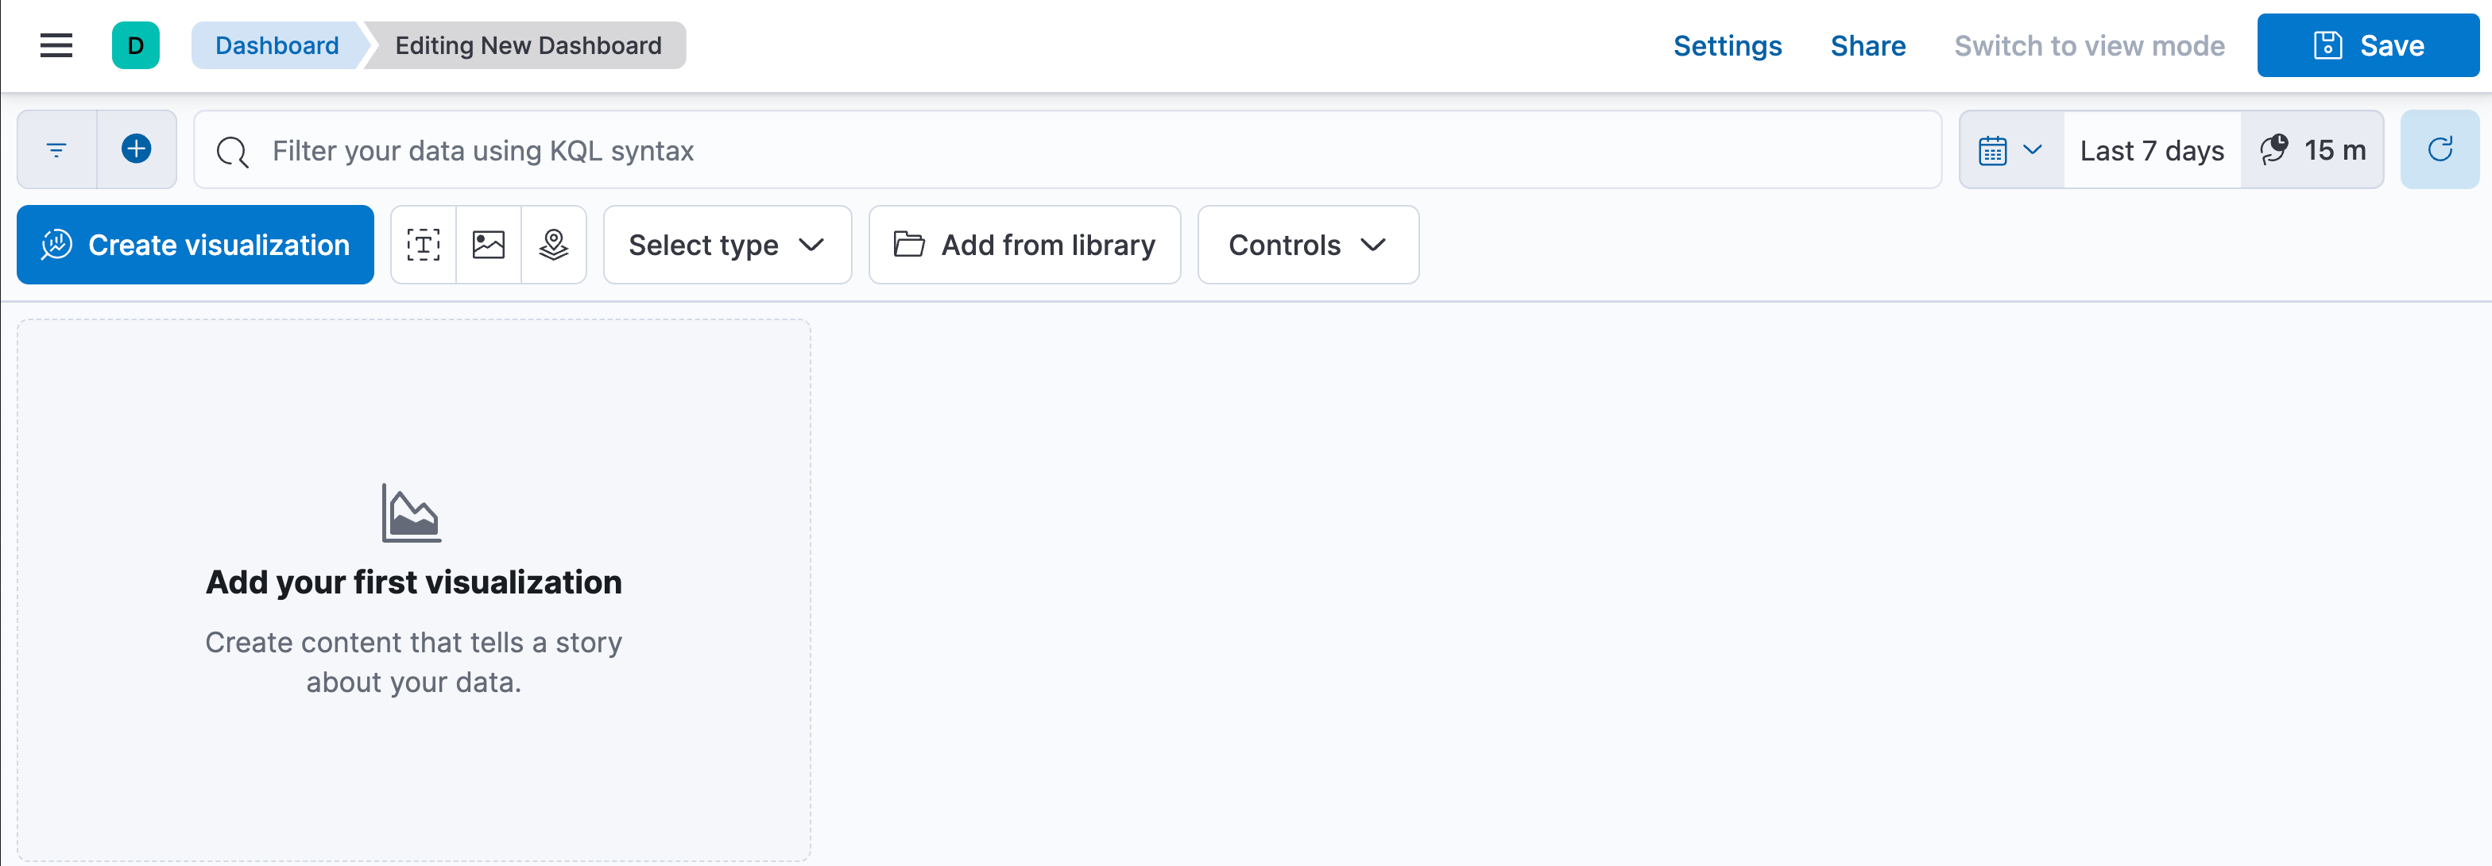Click Create visualization button
The image size is (2492, 866).
[195, 245]
